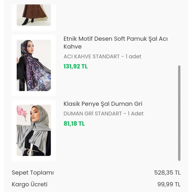The height and width of the screenshot is (192, 192).
Task: Click the 131,92 TL price
Action: coord(75,66)
